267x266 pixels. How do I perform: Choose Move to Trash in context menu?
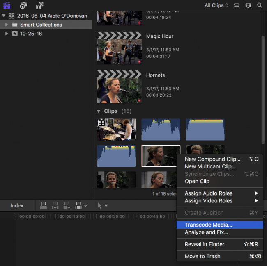coord(203,256)
